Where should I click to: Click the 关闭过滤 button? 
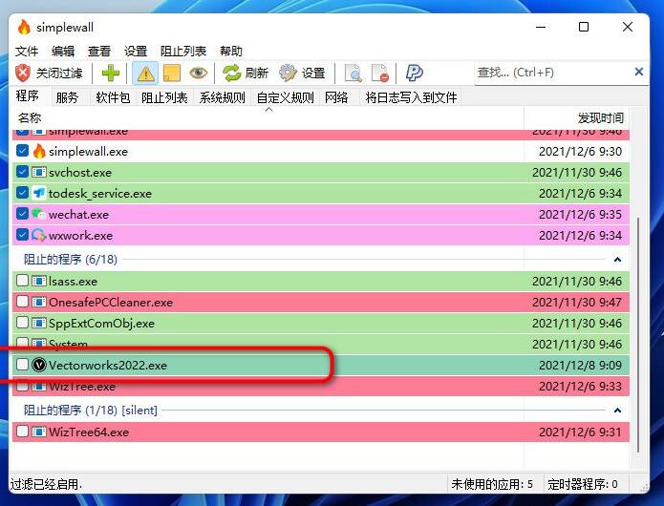tap(50, 73)
